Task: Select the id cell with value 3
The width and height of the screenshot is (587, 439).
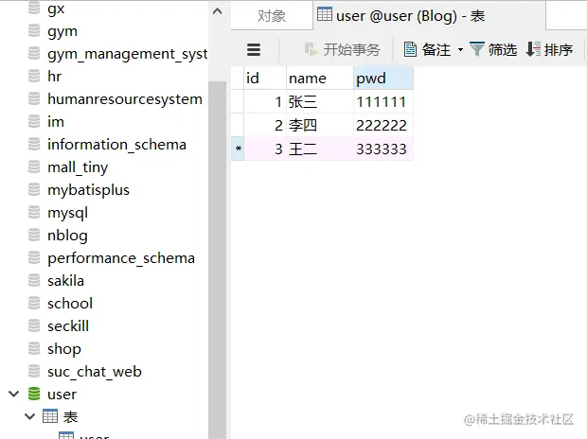Action: click(x=265, y=149)
